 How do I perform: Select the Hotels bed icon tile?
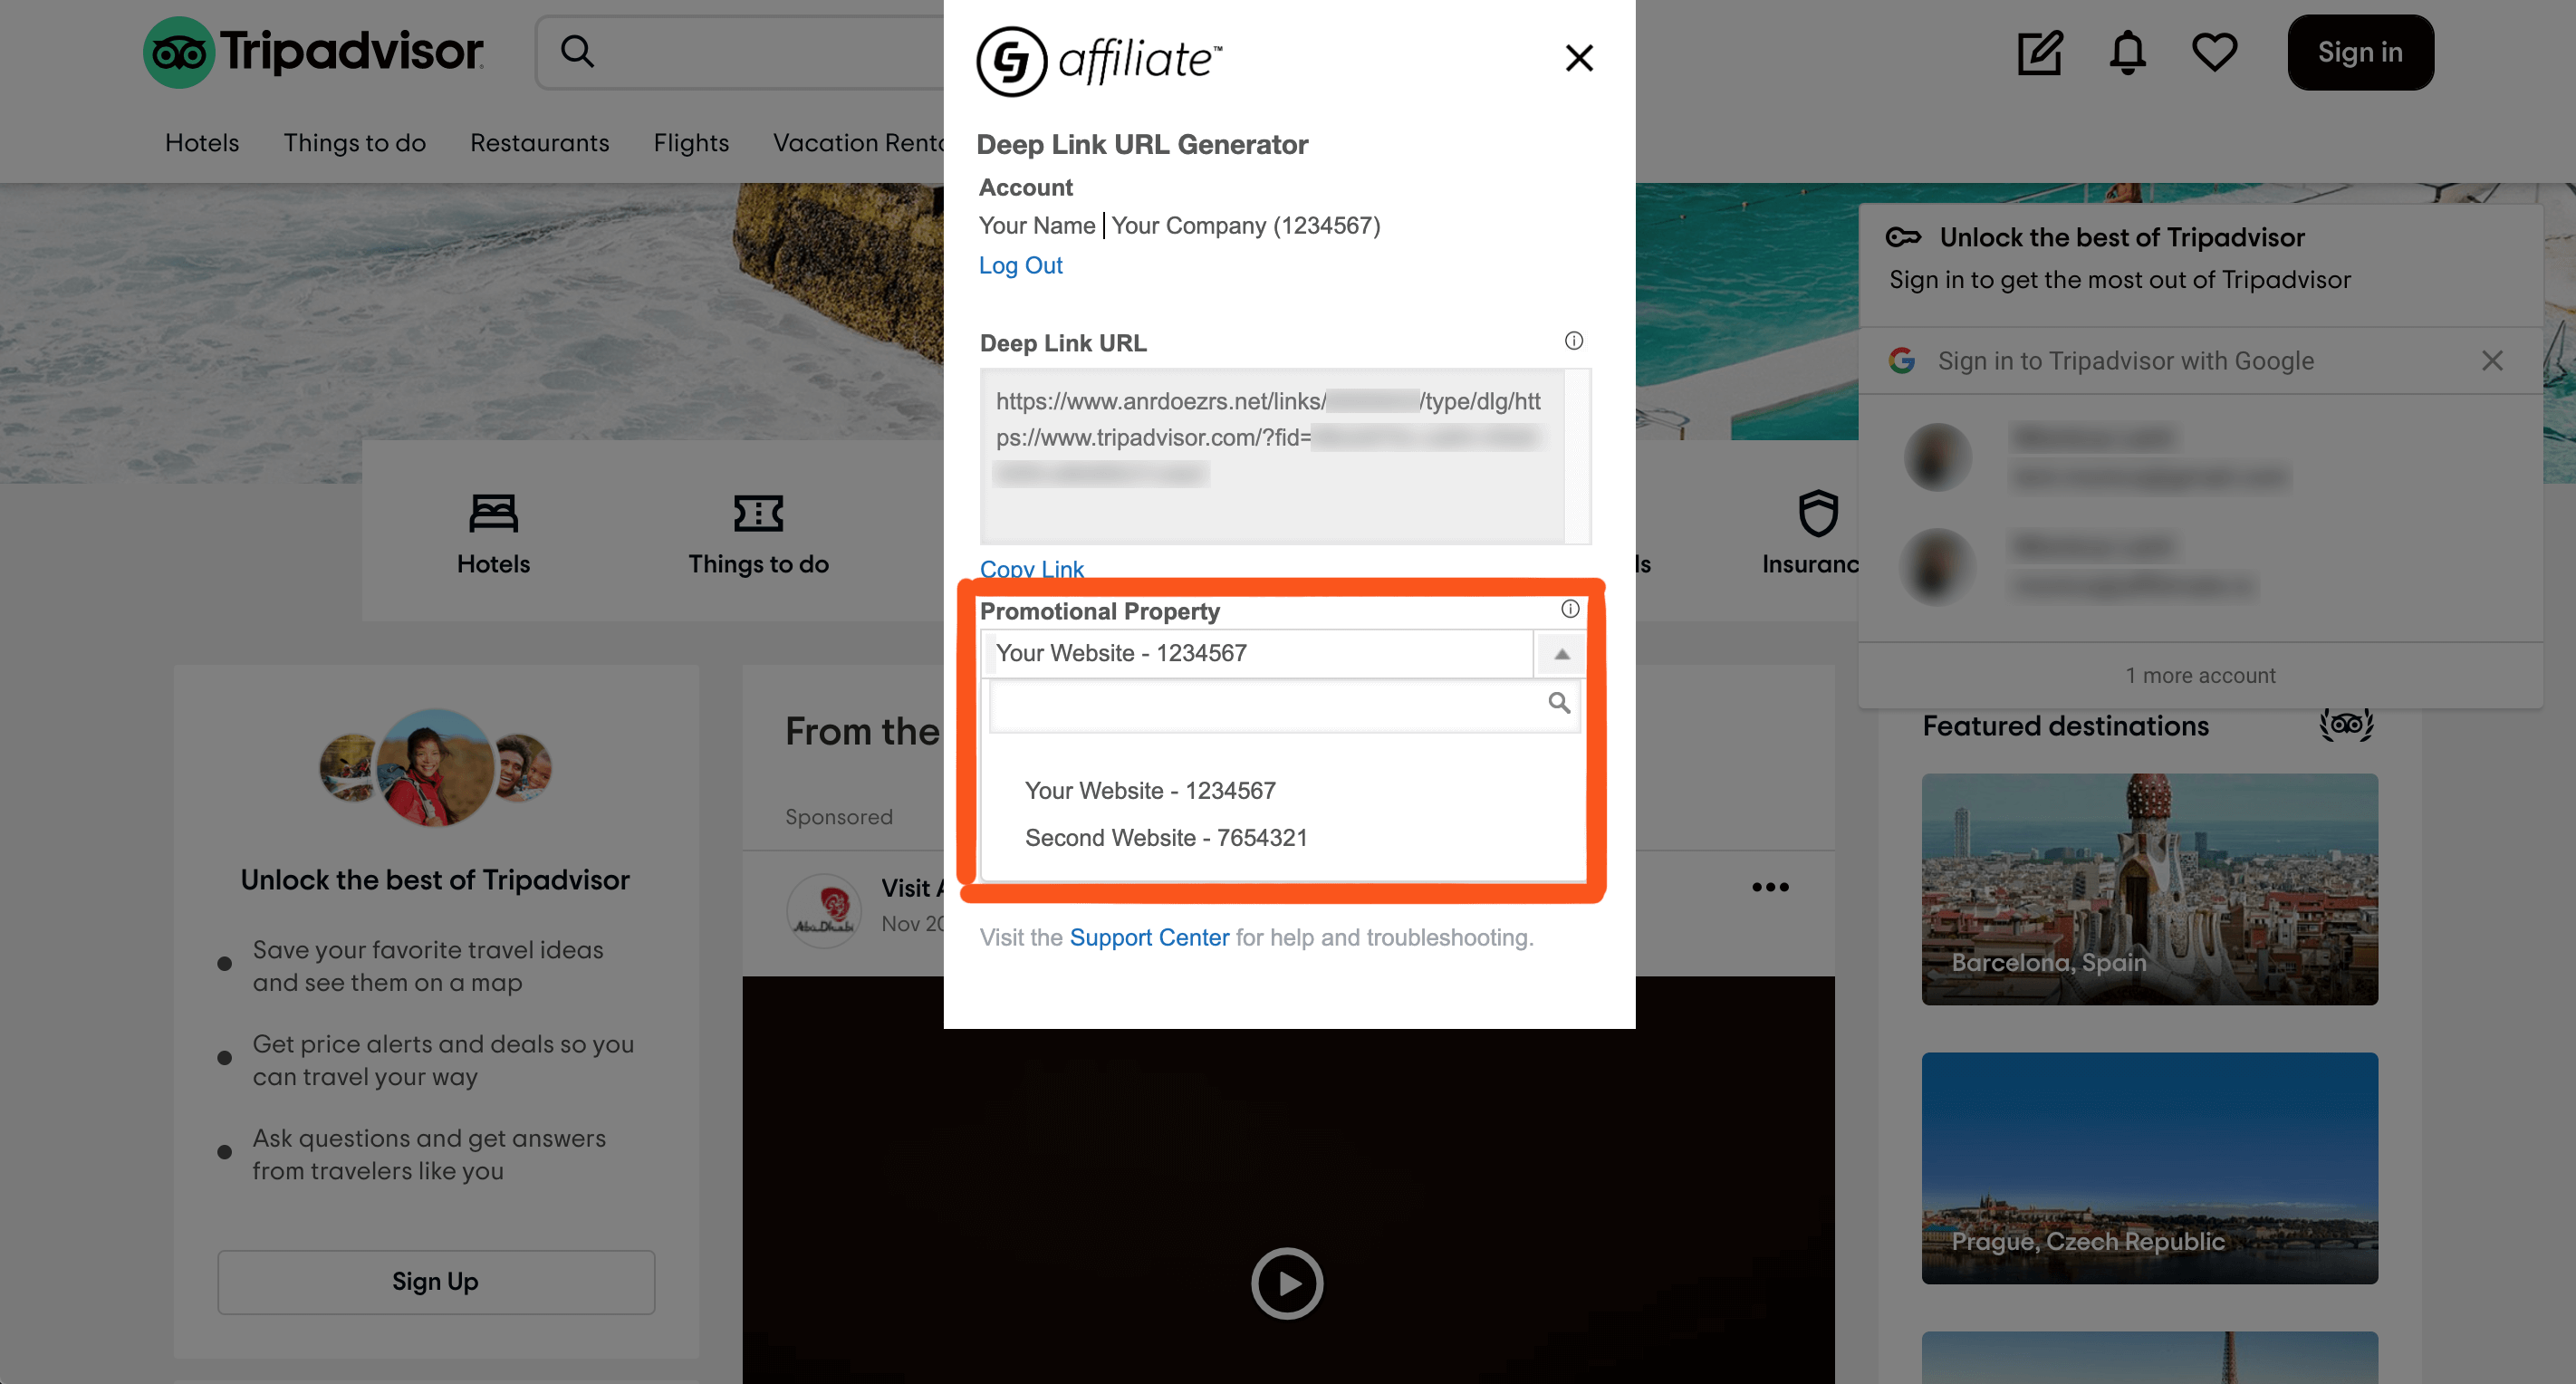coord(493,534)
